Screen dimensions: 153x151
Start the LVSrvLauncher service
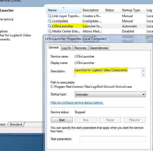click(x=62, y=120)
